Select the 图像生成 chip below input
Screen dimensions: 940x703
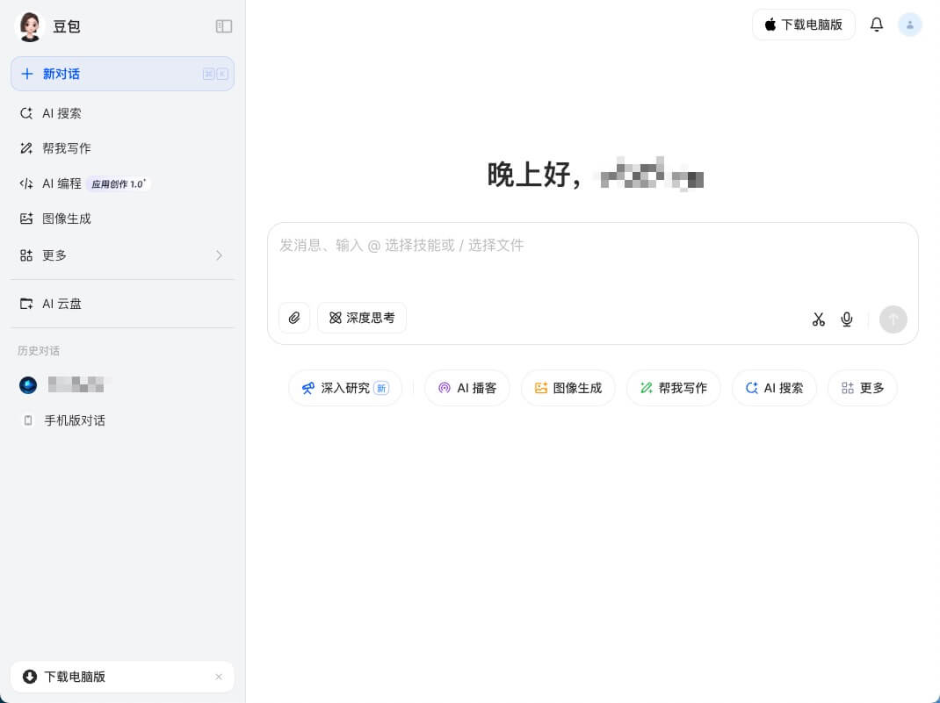click(568, 388)
